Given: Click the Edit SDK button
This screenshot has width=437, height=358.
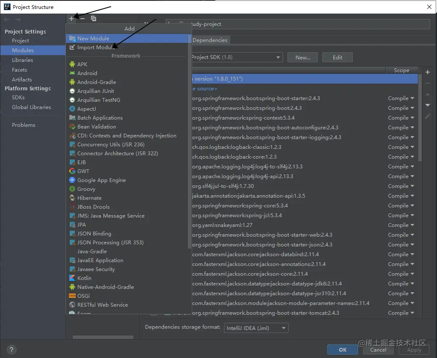Looking at the screenshot, I should [337, 57].
